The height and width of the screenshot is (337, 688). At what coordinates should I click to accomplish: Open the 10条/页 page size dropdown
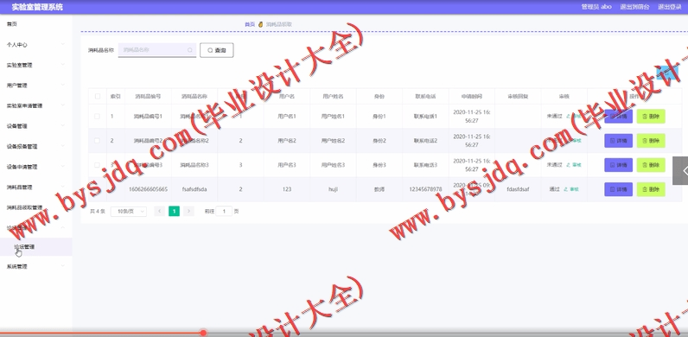pyautogui.click(x=129, y=211)
